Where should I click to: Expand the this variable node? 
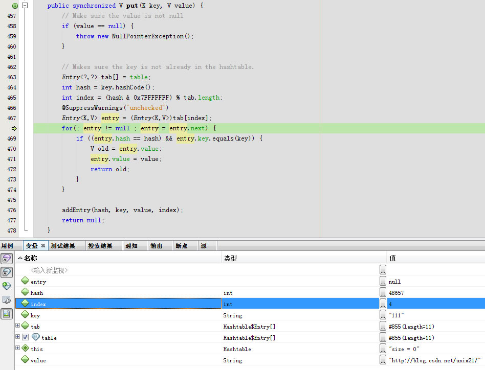pos(17,348)
